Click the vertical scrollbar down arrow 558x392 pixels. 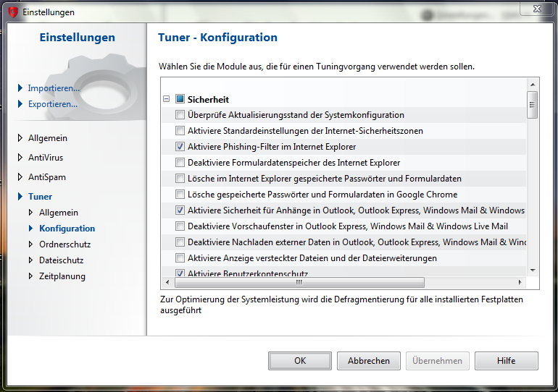point(532,269)
